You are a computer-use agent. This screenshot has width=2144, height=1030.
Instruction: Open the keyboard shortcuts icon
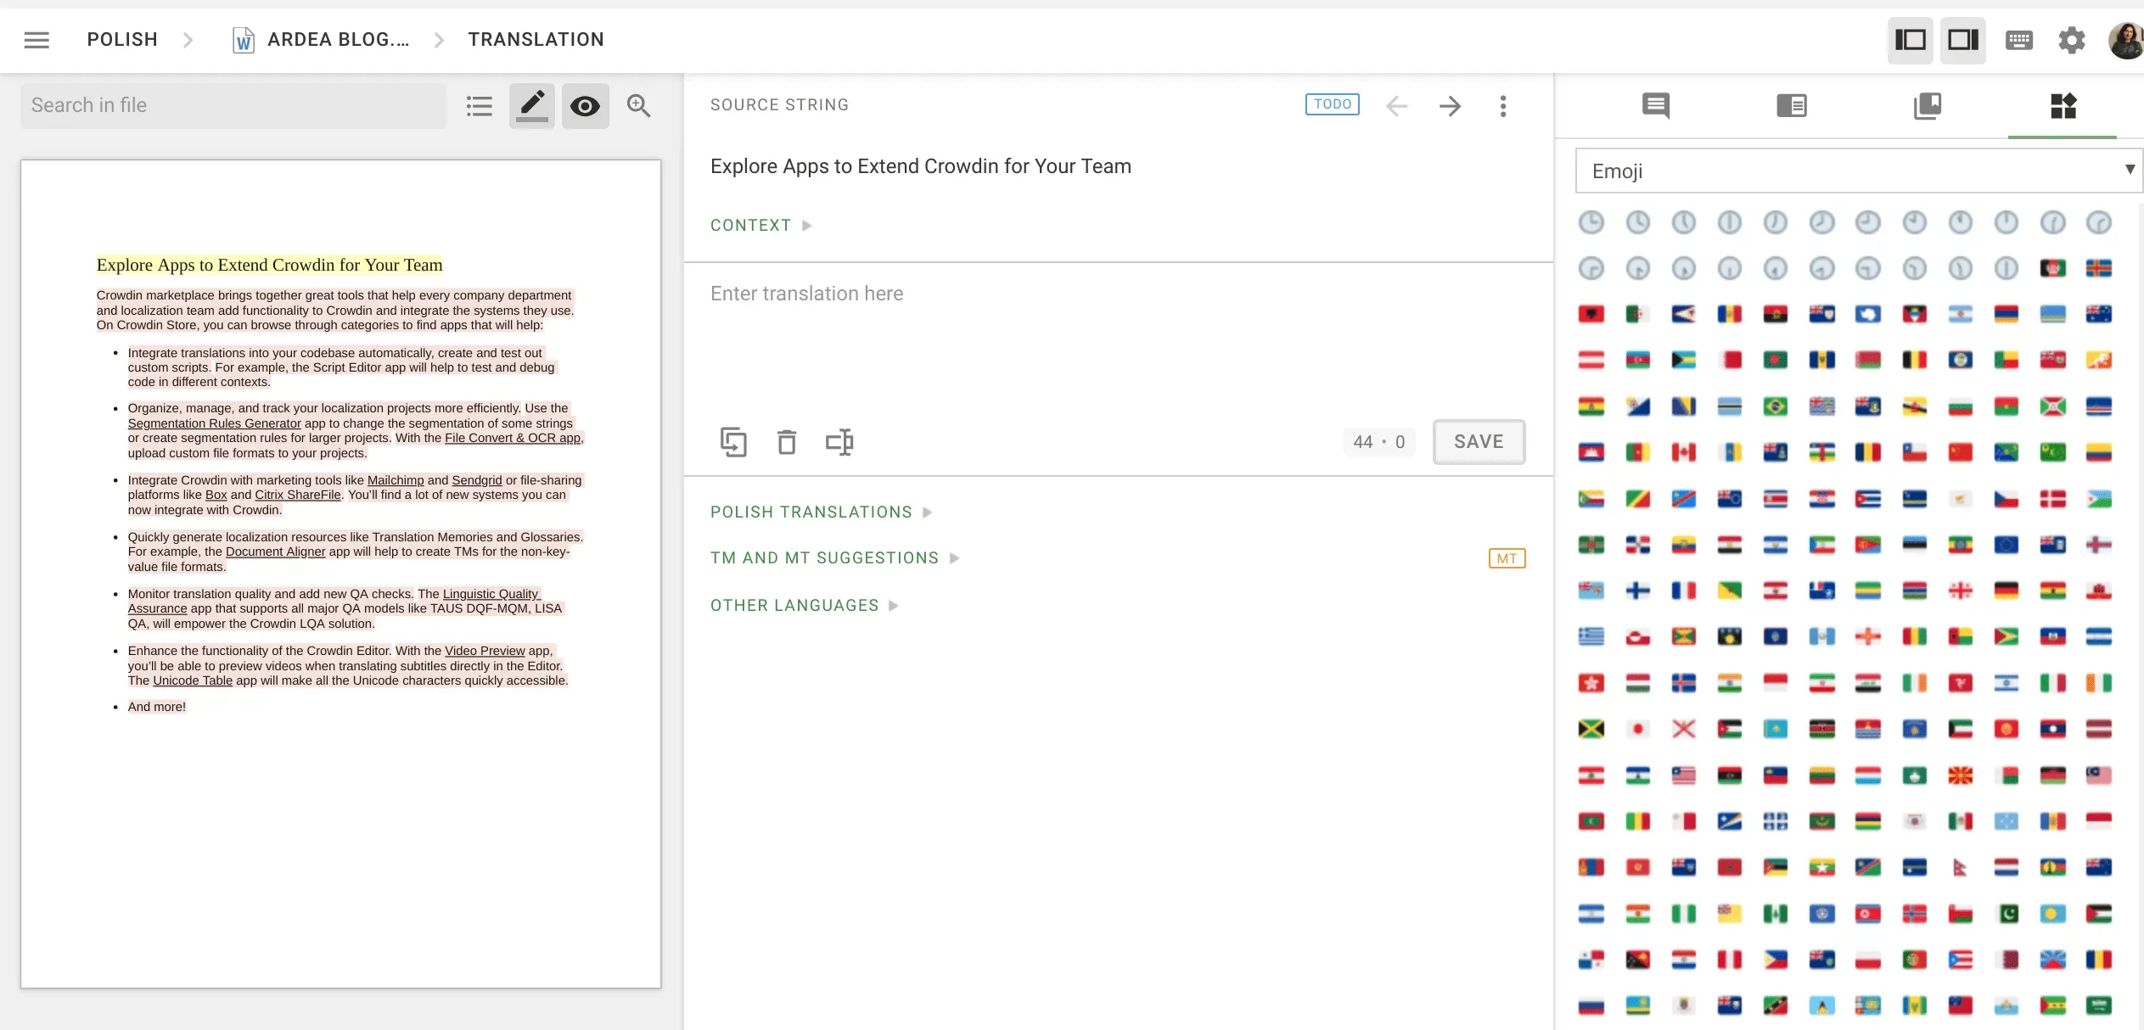click(2018, 39)
